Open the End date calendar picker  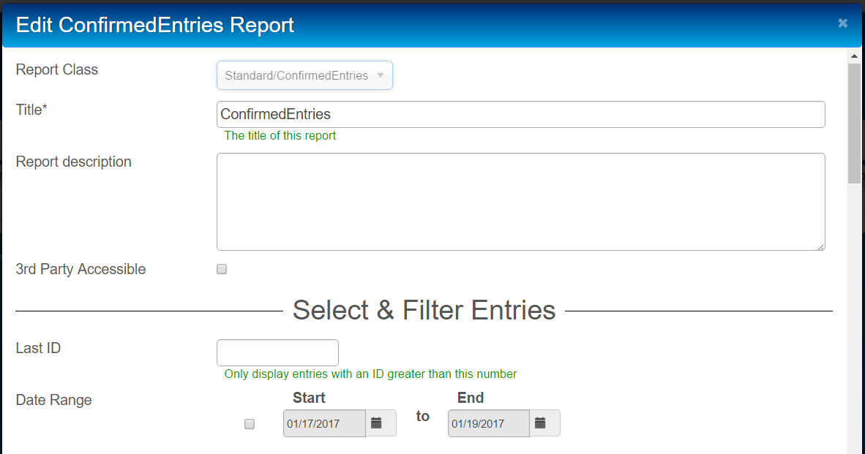(x=544, y=423)
